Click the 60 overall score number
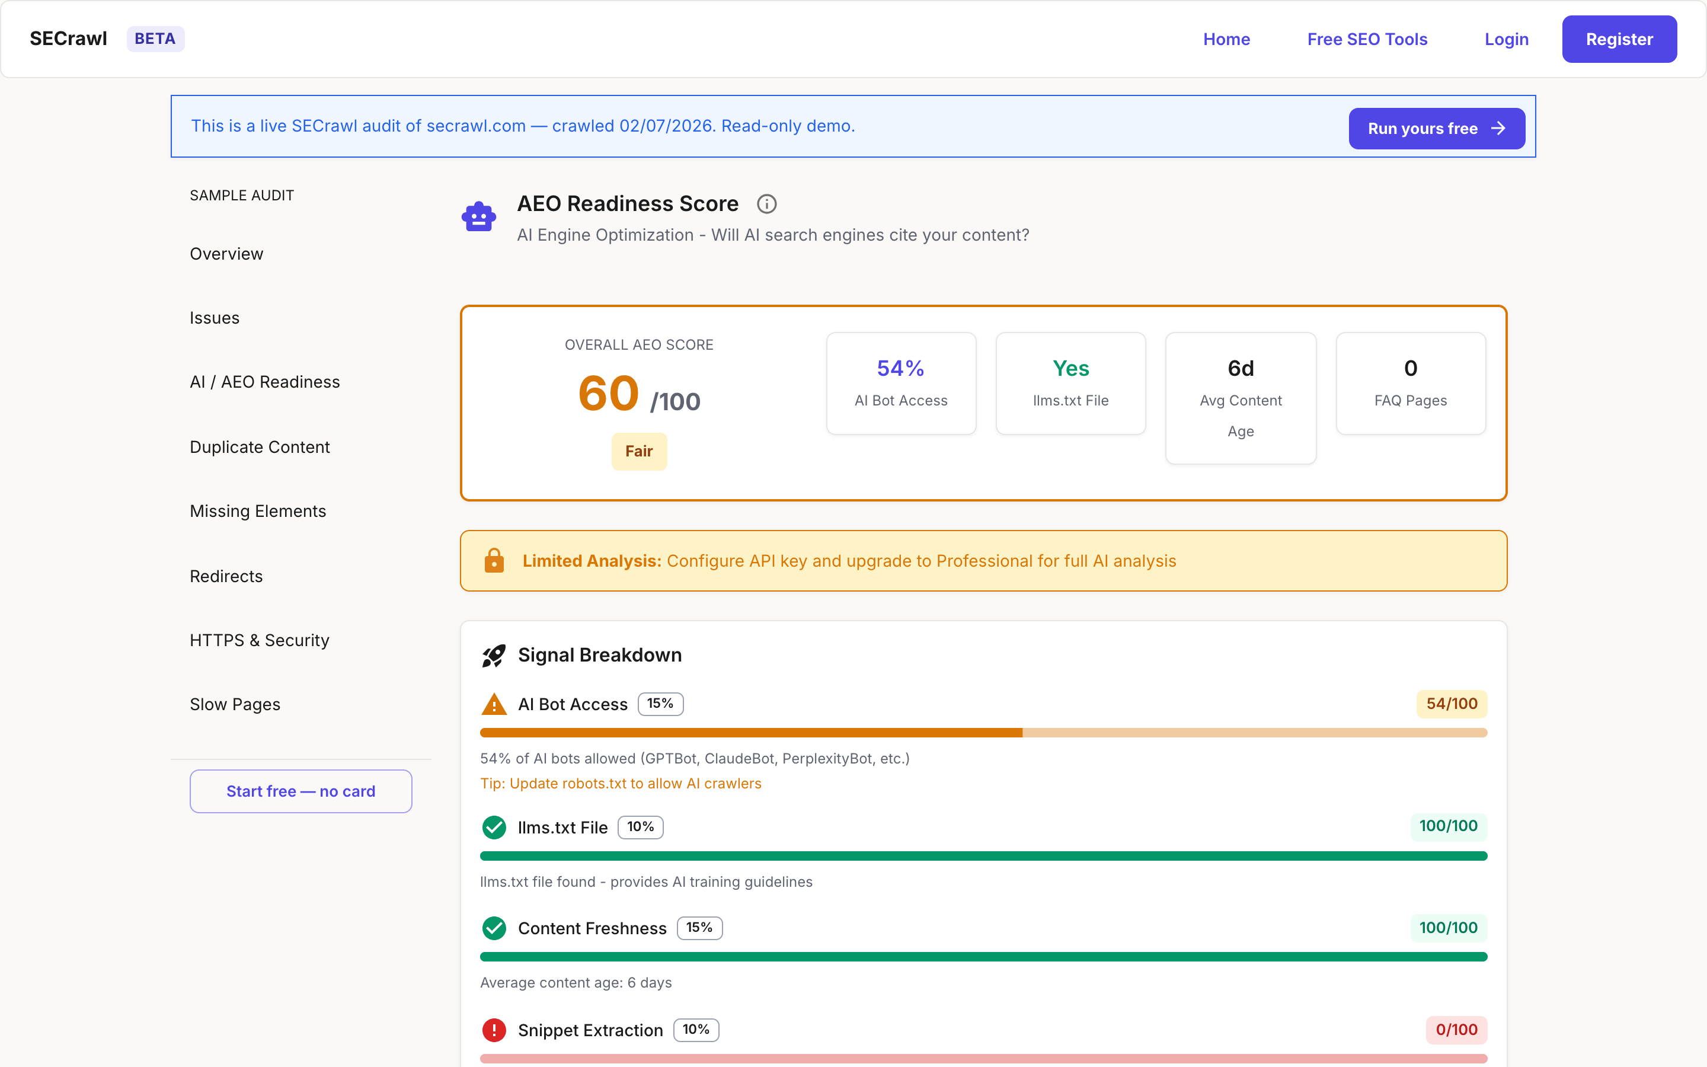 (x=609, y=394)
